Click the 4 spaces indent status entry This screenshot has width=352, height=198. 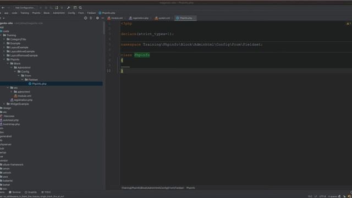[x=333, y=196]
